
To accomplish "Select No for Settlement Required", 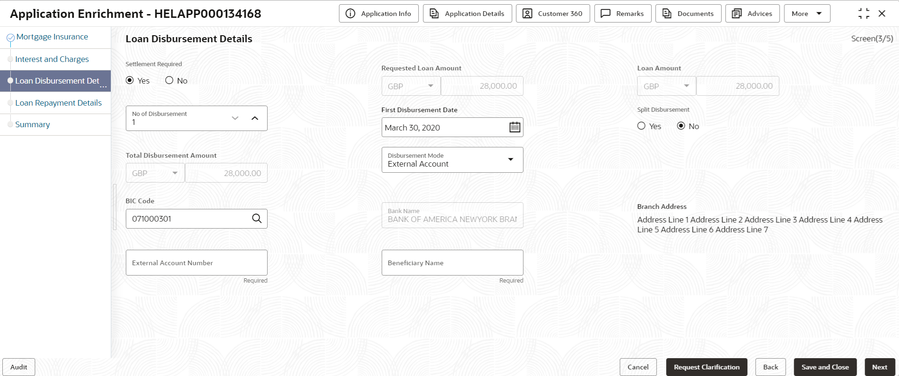I will pyautogui.click(x=169, y=81).
